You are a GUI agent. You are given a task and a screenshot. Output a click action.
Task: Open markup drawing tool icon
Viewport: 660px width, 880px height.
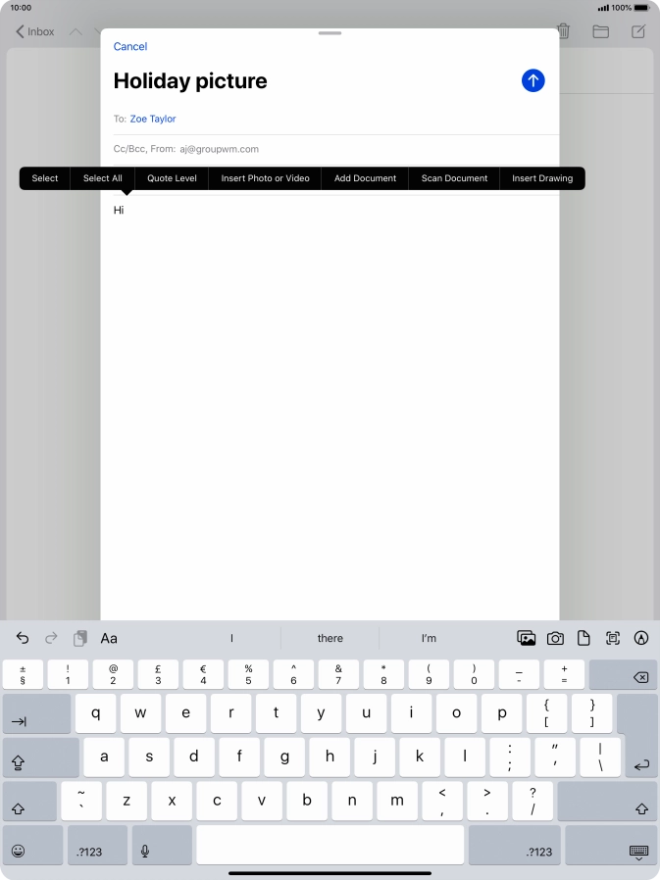[642, 638]
